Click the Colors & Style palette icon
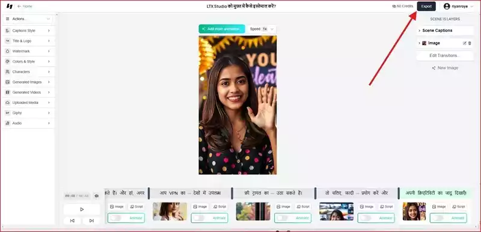Viewport: 481px width, 232px height. click(x=7, y=61)
